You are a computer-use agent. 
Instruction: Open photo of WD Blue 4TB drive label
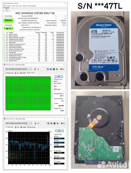100,50
